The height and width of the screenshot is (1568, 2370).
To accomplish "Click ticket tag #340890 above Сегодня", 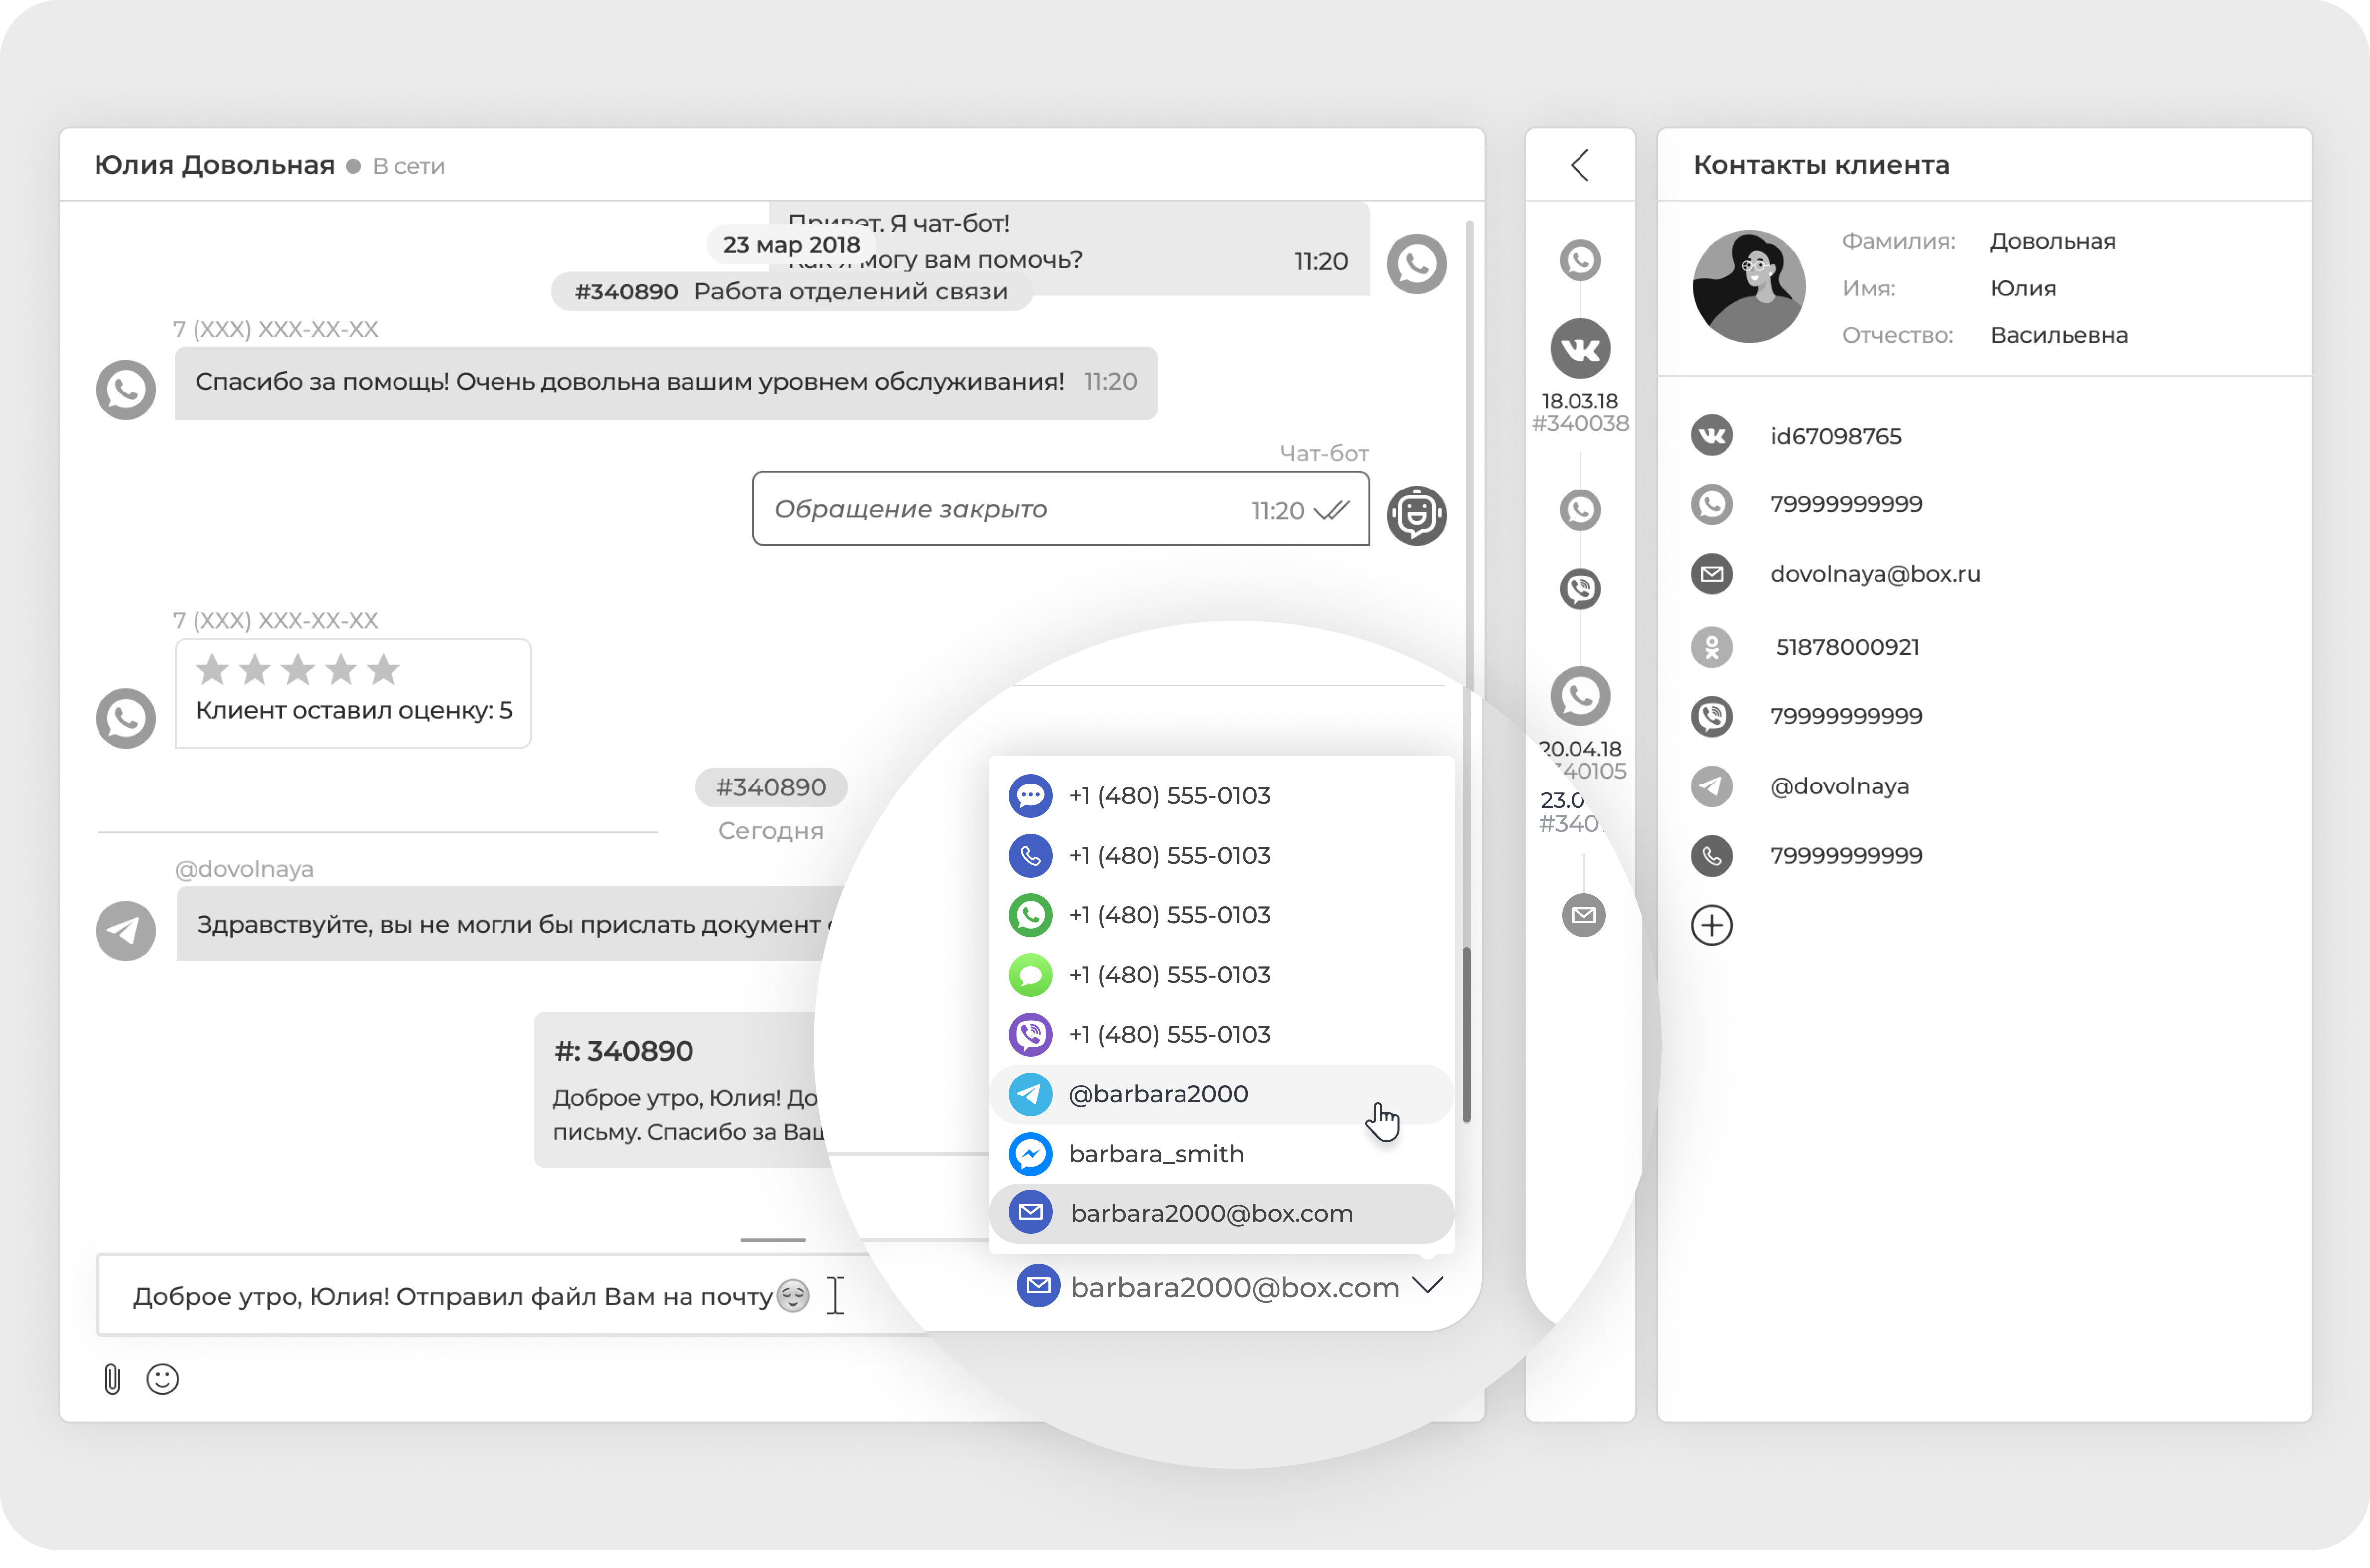I will pos(771,788).
